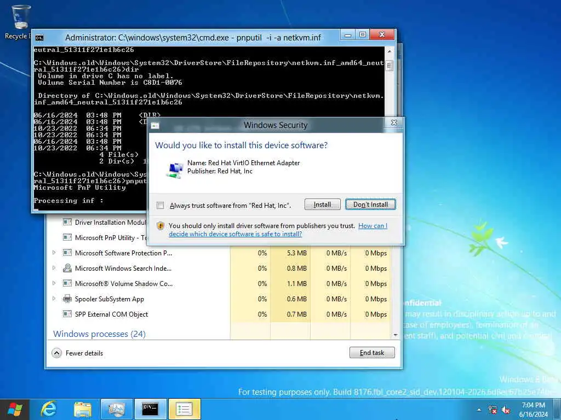Image resolution: width=561 pixels, height=420 pixels.
Task: Click Fewer details in Task Manager
Action: click(77, 353)
